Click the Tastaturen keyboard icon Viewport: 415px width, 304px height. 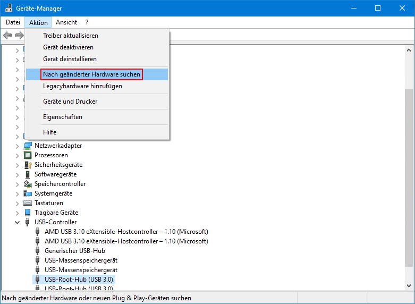pyautogui.click(x=28, y=203)
